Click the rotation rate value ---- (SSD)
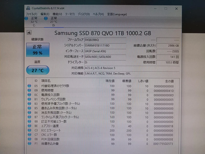Image resolution: width=205 pixels, height=154 pixels. (168, 51)
